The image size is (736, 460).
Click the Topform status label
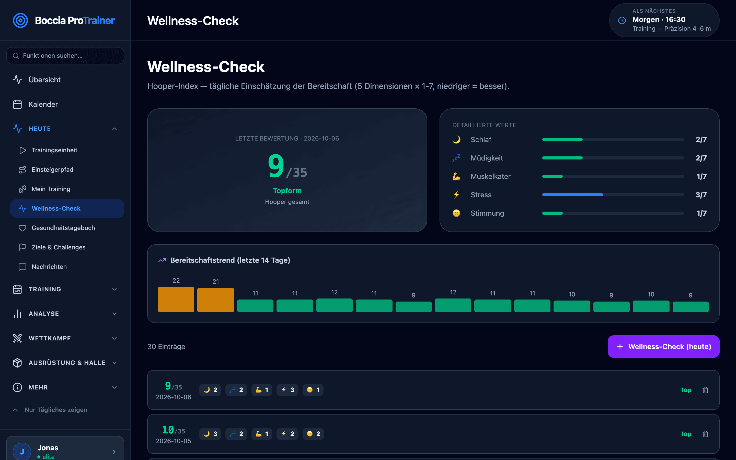[x=287, y=191]
